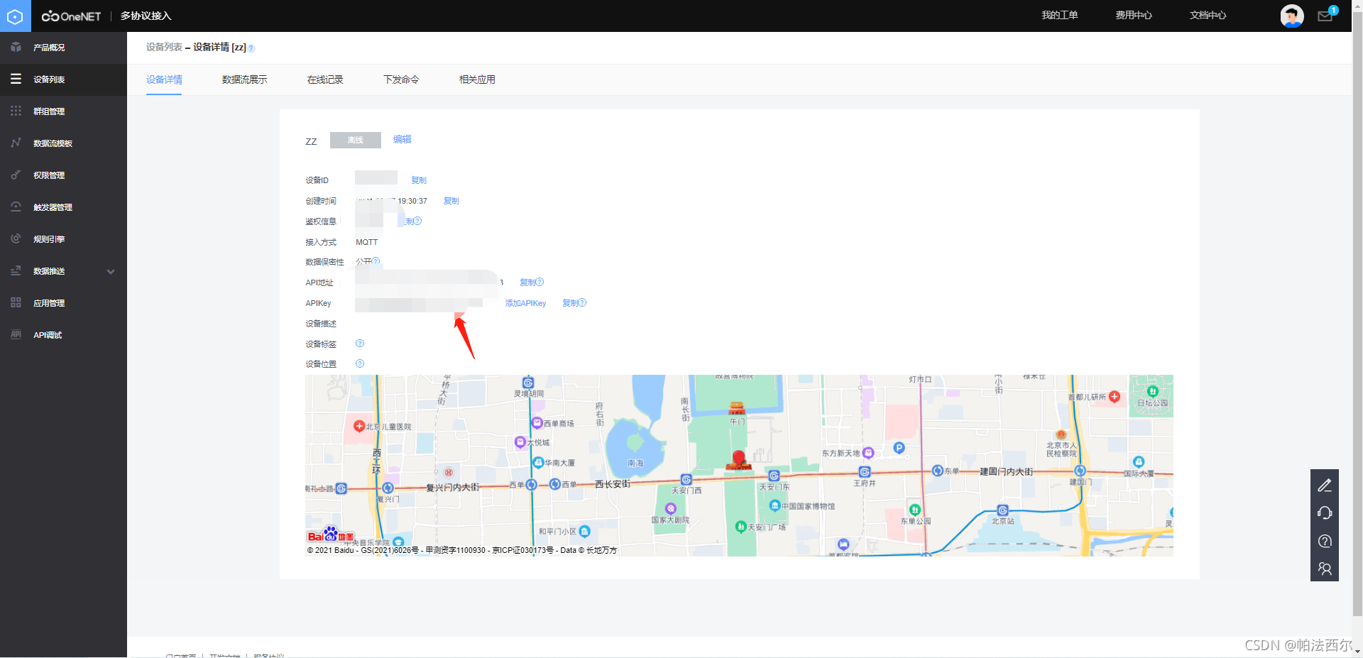Switch to the 相关应用 tab
1363x658 pixels.
tap(477, 79)
